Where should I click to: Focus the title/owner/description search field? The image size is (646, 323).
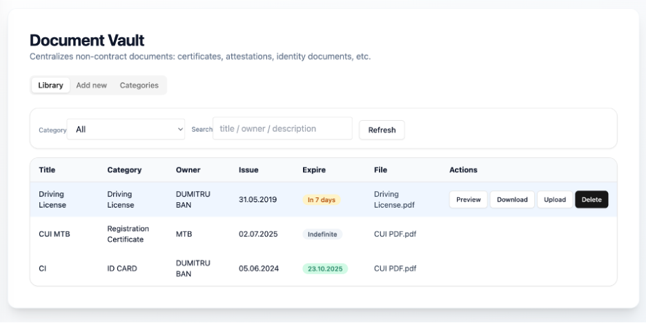(282, 129)
